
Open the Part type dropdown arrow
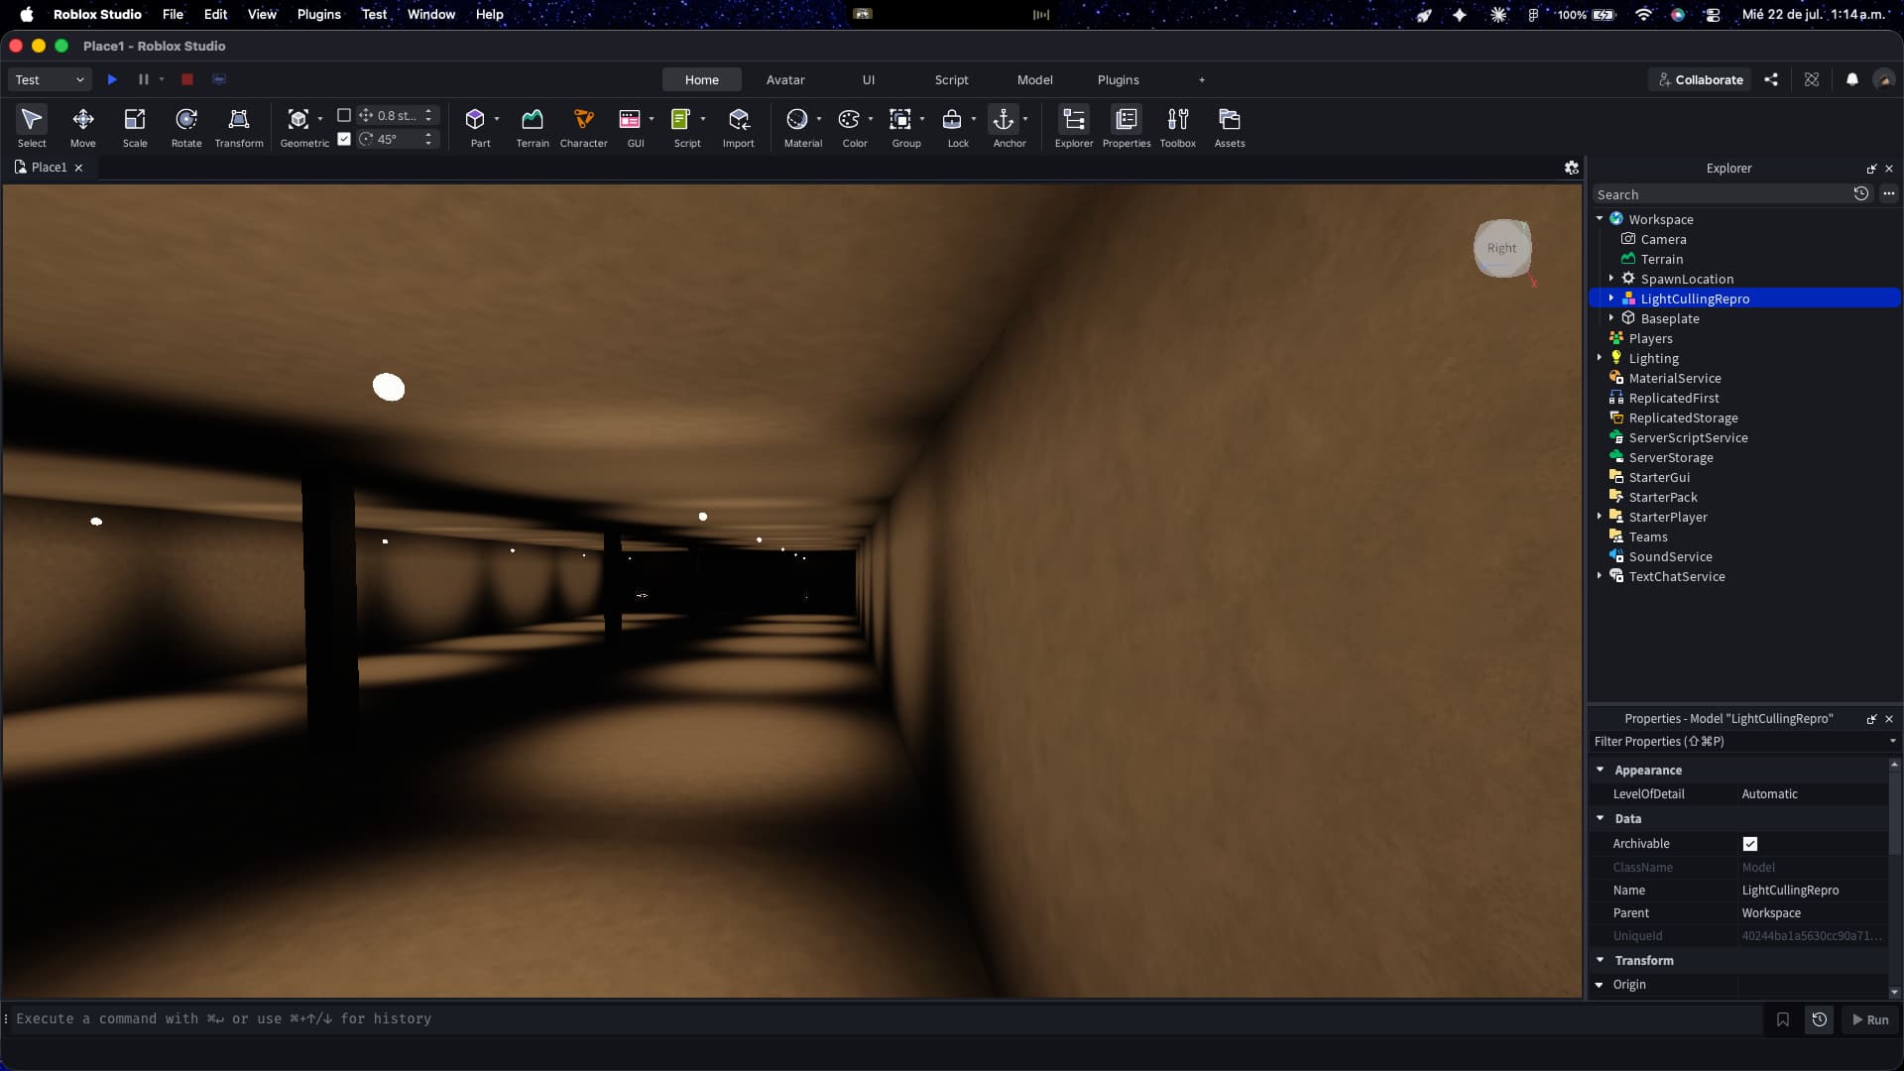pos(497,119)
